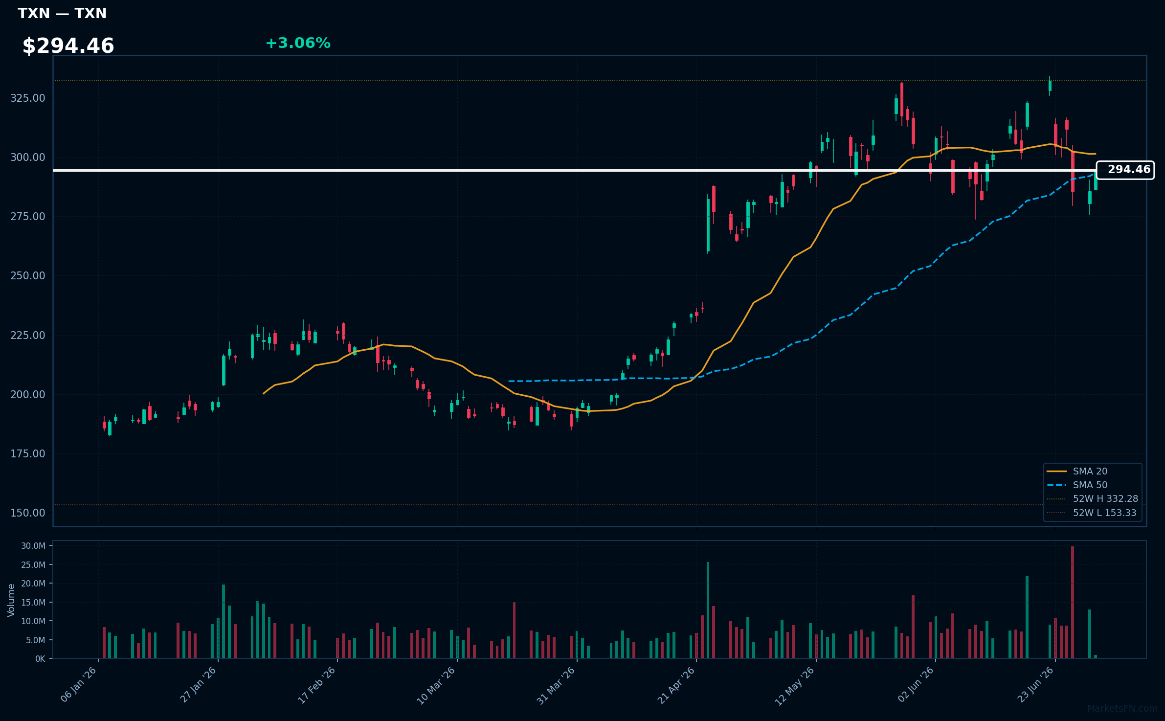
Task: Click the +3.06% change percentage
Action: [298, 43]
